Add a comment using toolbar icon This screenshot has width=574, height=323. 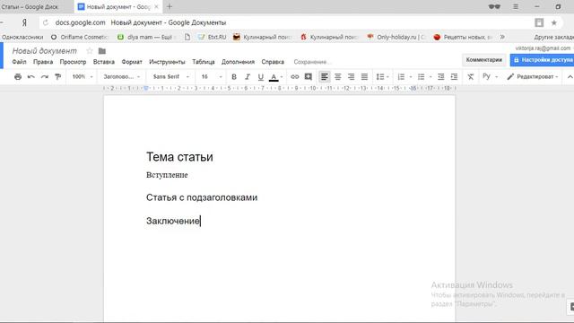pos(309,77)
